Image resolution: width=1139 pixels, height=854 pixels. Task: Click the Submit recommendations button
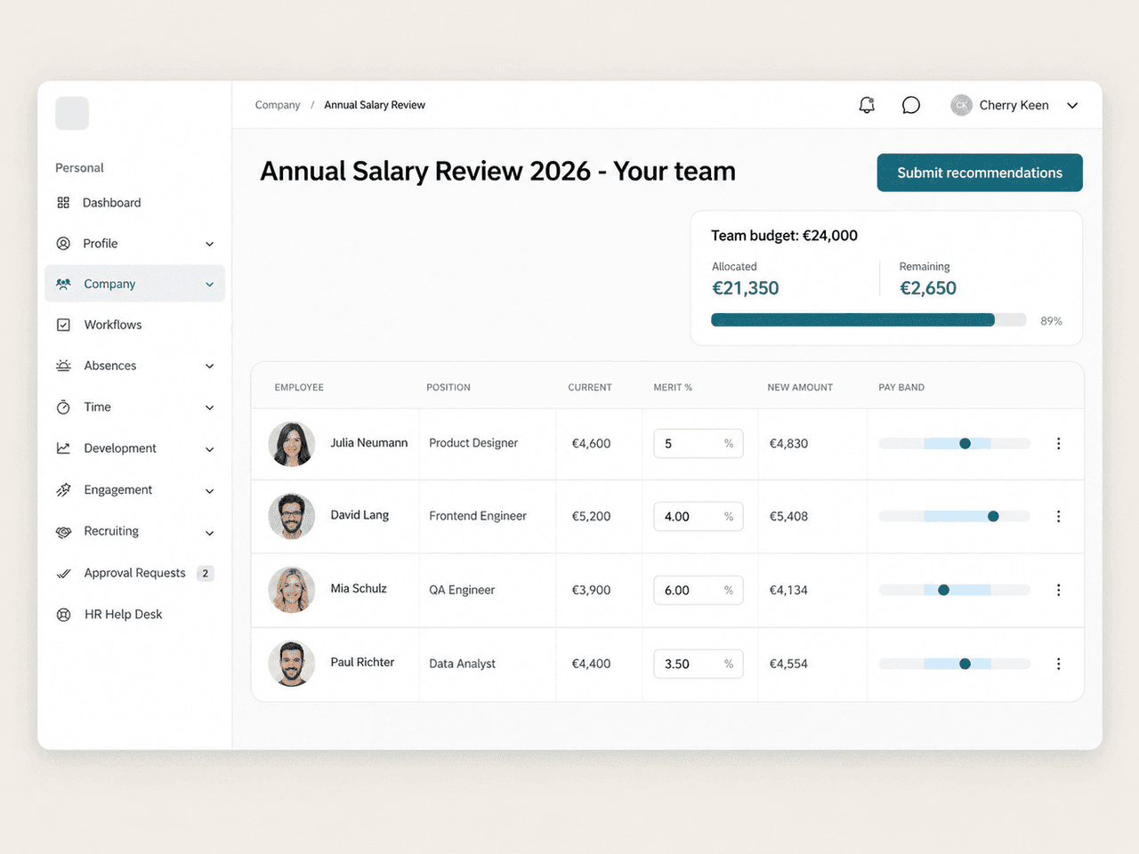(980, 173)
